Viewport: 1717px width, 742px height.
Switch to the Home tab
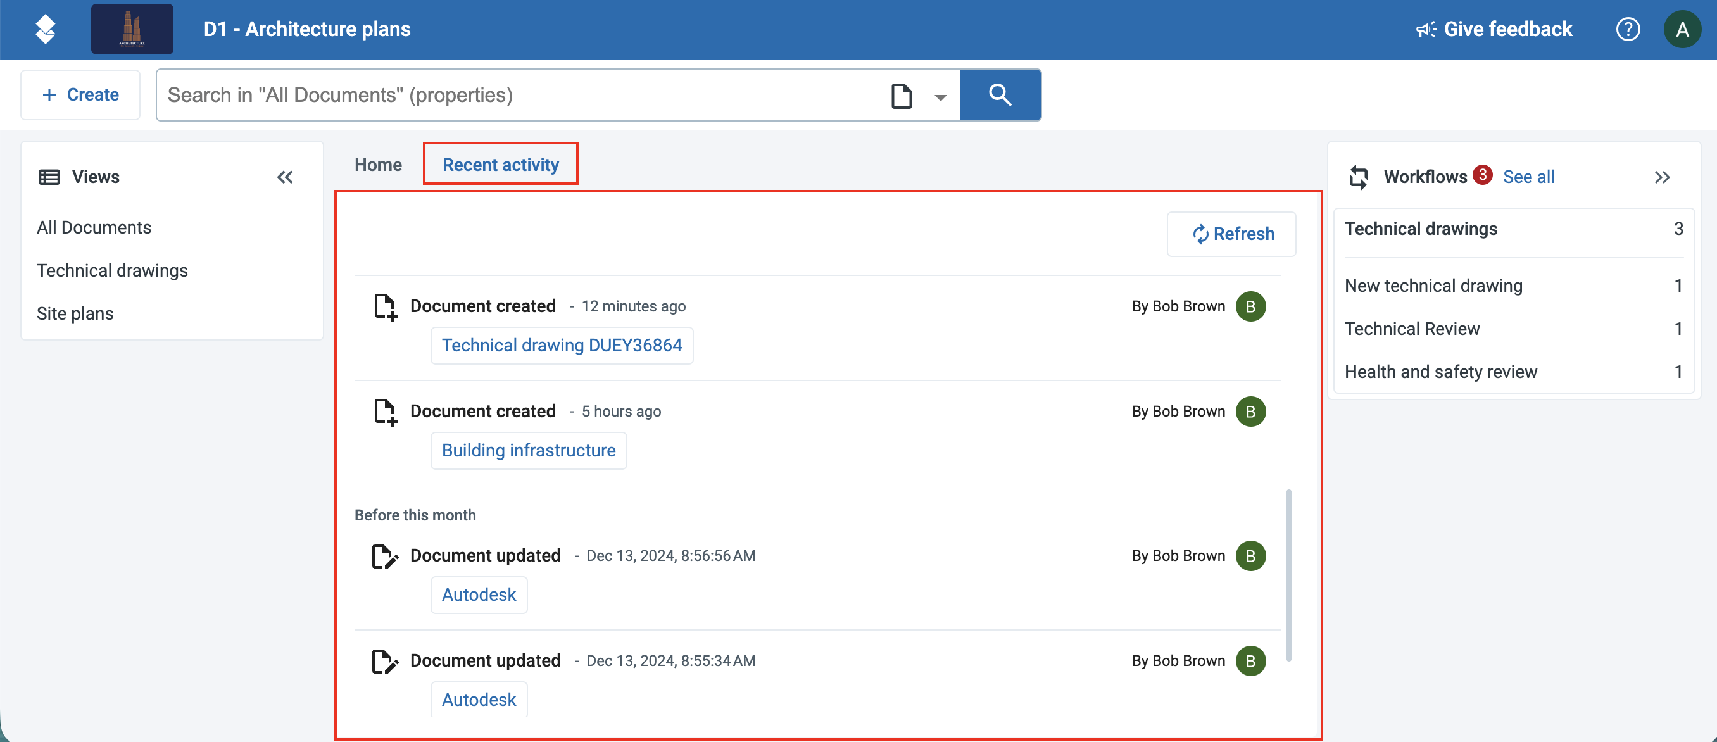[378, 165]
